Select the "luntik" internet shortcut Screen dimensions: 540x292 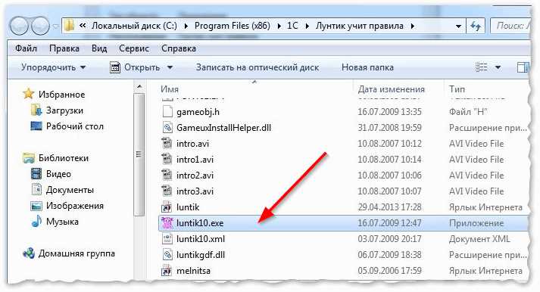click(188, 207)
